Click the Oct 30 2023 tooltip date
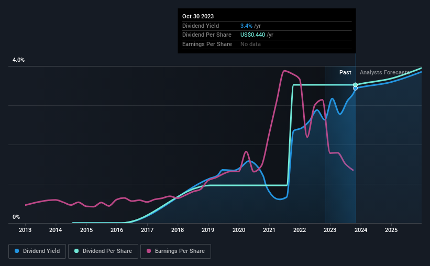Image resolution: width=430 pixels, height=266 pixels. pos(198,16)
